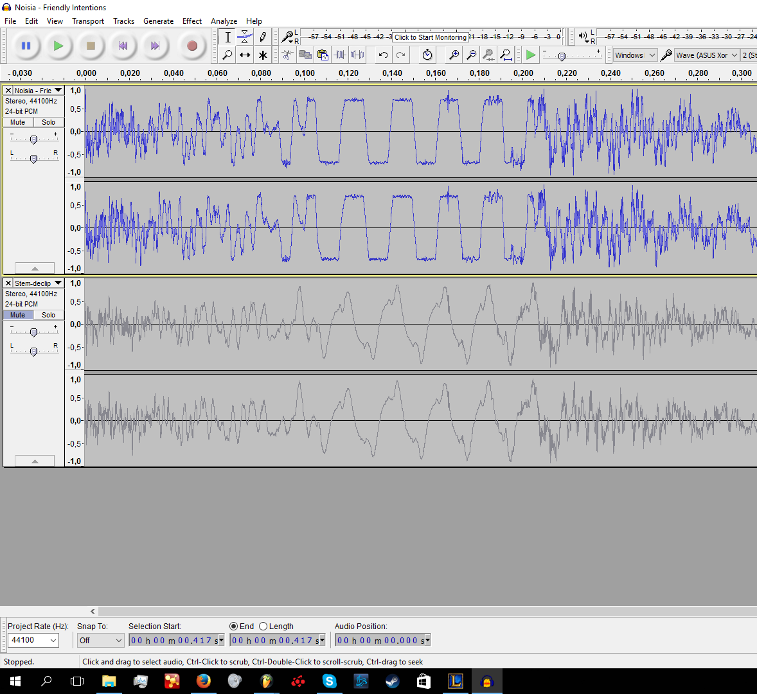Open Stem-declip track dropdown menu
The image size is (757, 694).
[x=39, y=283]
